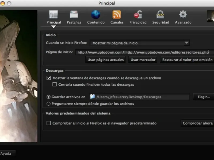This screenshot has height=160, width=214.
Task: Switch to the Pestañas tab label
Action: [74, 22]
